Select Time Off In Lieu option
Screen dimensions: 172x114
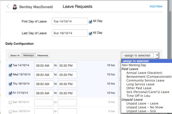138,96
